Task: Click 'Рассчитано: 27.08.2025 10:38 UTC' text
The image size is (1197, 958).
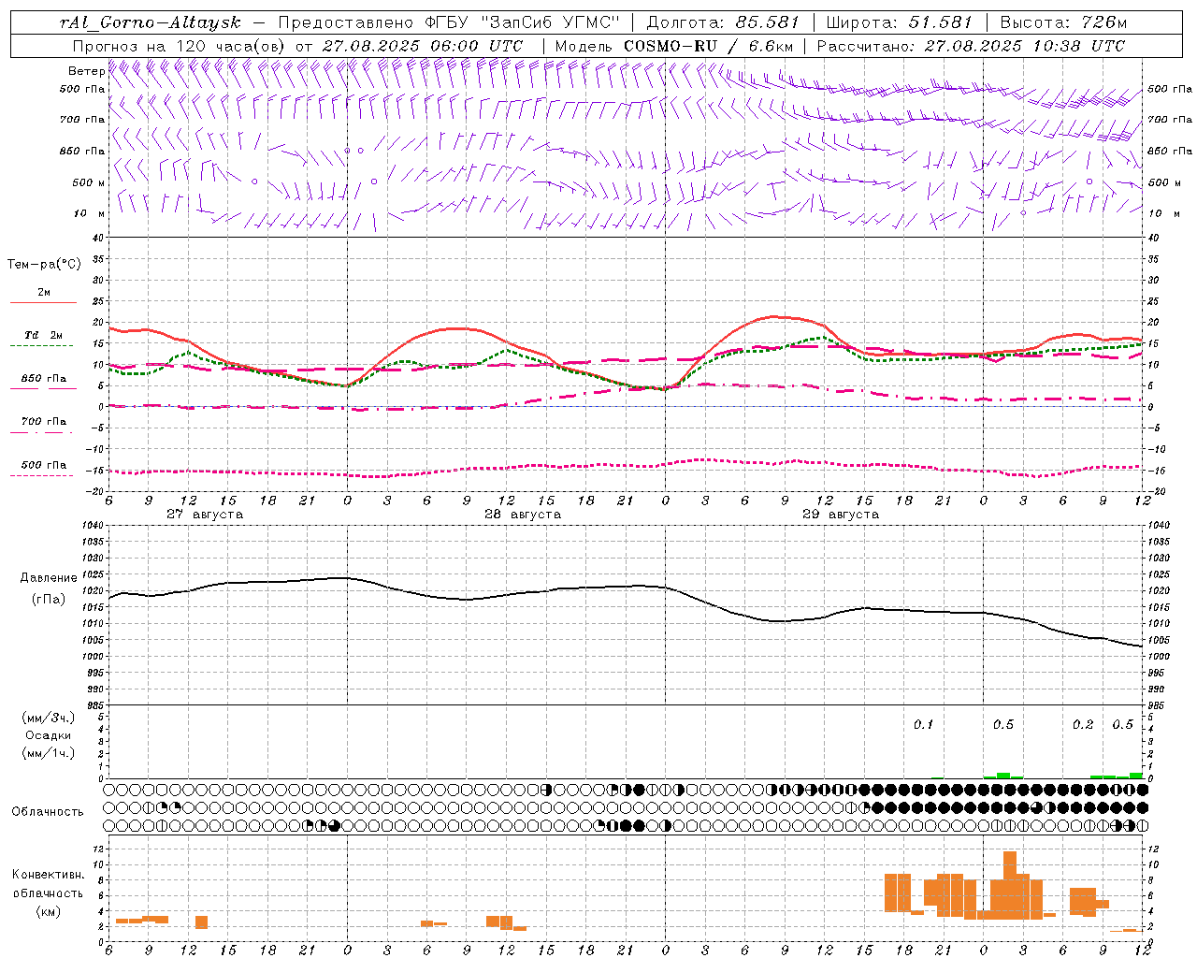Action: [x=971, y=46]
